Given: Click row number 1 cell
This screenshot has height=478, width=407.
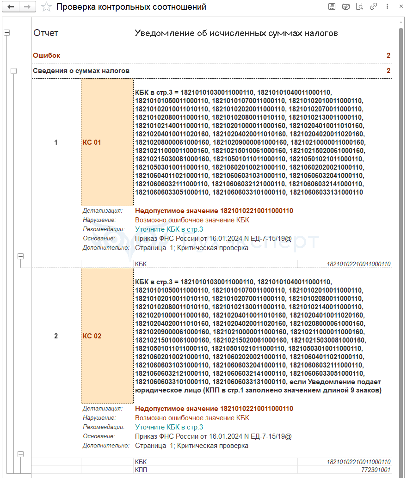Looking at the screenshot, I should 56,142.
